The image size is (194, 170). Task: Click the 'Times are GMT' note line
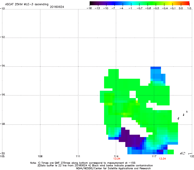[83, 163]
